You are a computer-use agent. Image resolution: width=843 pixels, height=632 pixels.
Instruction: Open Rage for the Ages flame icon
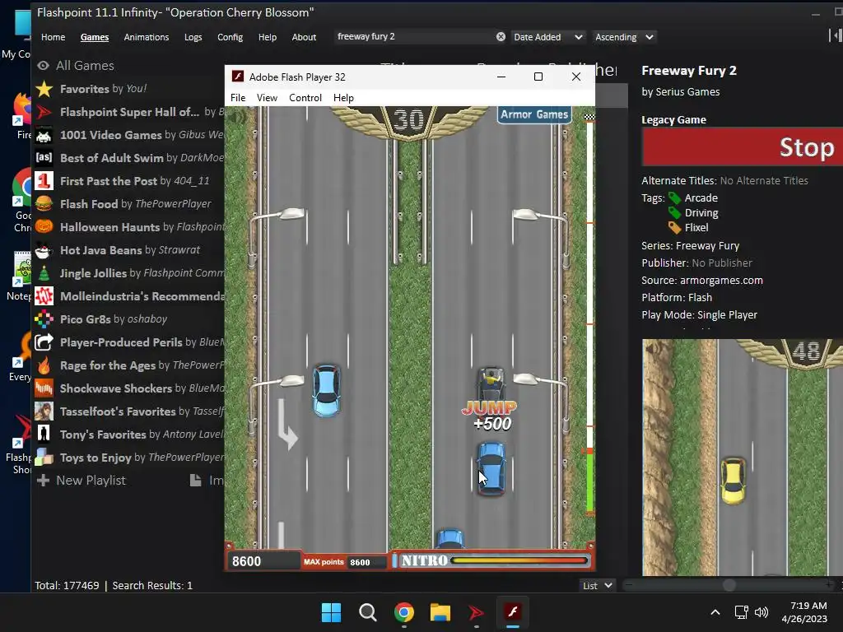pyautogui.click(x=44, y=365)
